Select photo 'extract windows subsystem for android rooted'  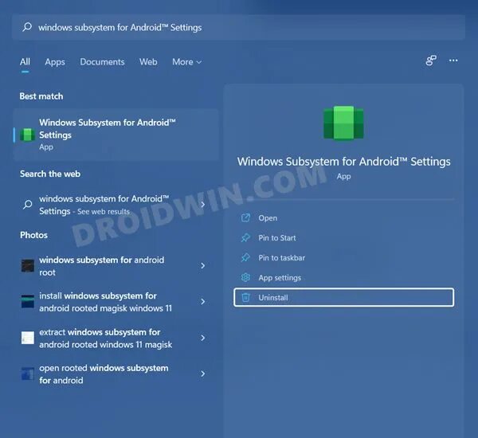click(116, 338)
